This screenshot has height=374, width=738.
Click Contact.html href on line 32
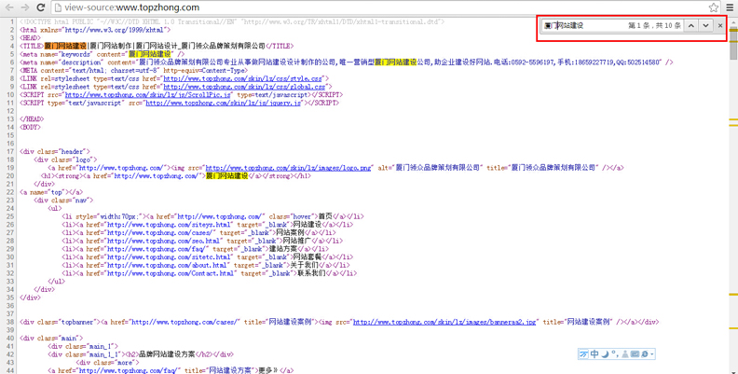point(171,273)
